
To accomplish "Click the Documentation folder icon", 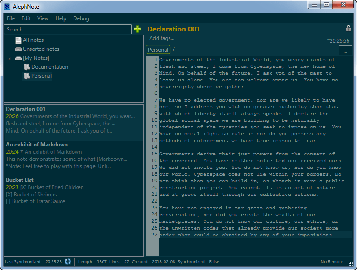I will pyautogui.click(x=26, y=67).
